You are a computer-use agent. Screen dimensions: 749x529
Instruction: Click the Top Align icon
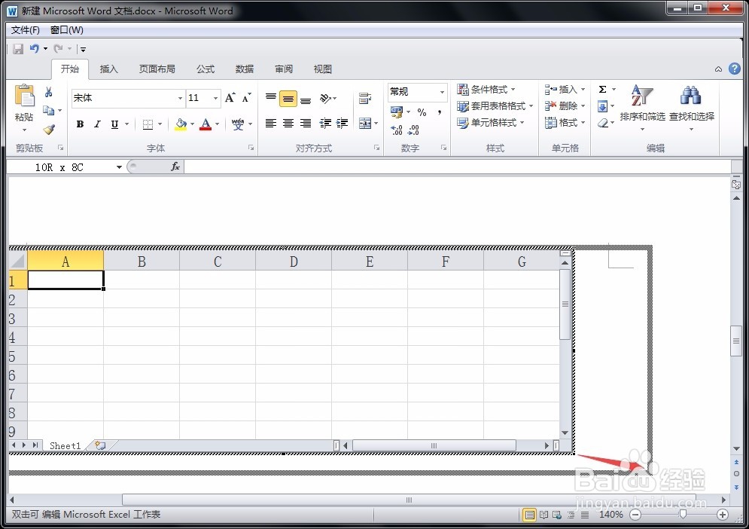tap(271, 99)
